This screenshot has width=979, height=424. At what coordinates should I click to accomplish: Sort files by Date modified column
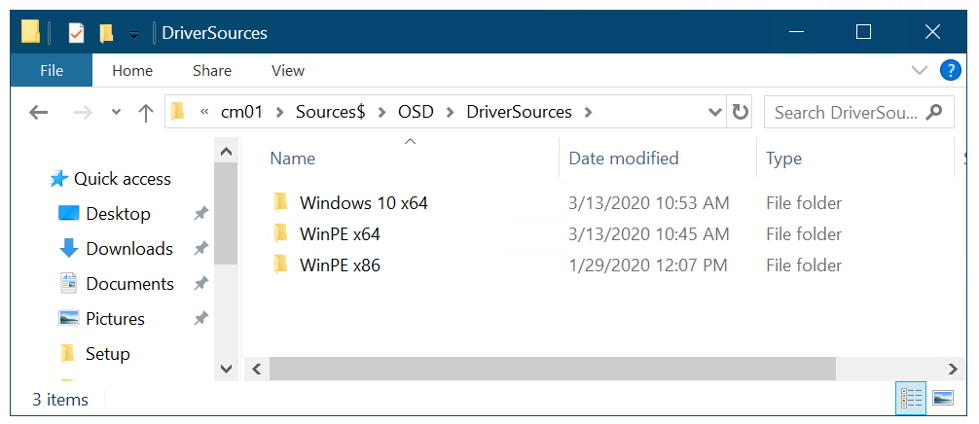[x=624, y=159]
